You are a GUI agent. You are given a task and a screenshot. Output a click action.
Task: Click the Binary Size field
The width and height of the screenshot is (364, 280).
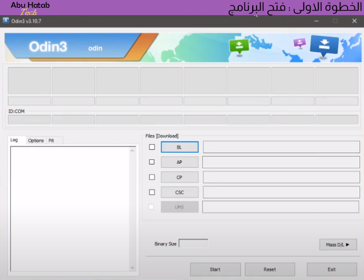193,244
